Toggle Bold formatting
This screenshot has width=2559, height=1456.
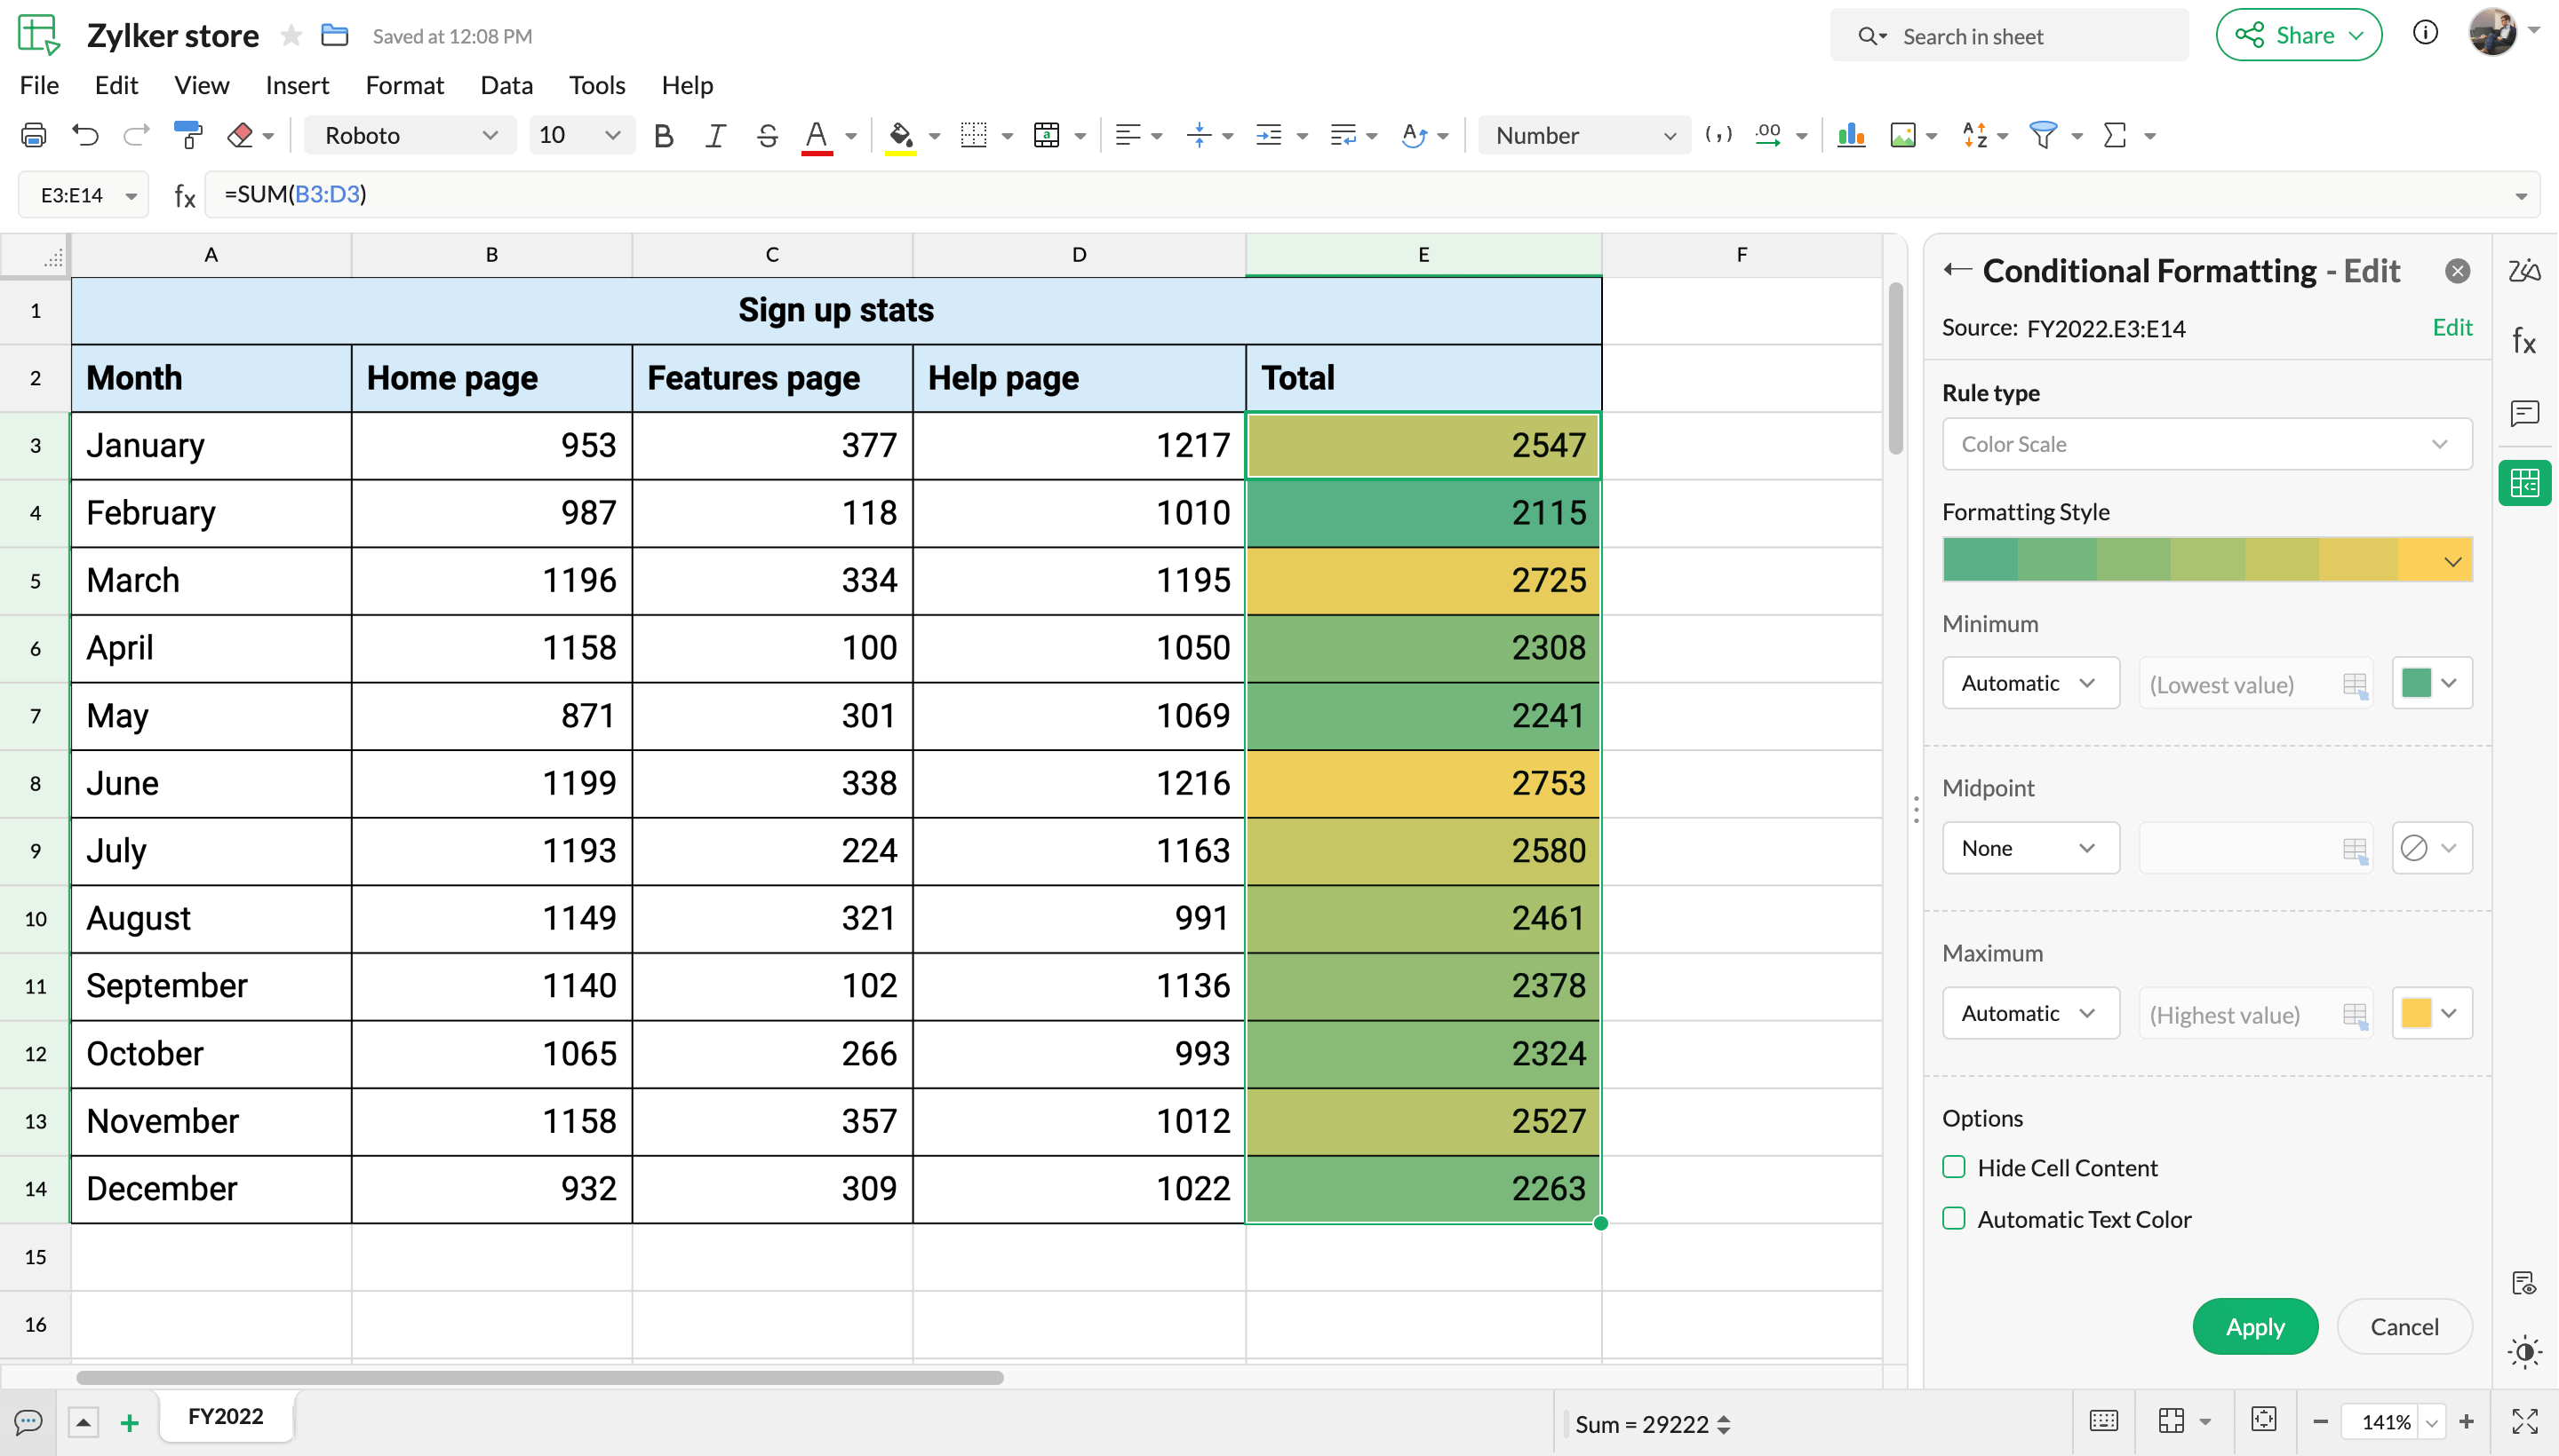click(663, 135)
